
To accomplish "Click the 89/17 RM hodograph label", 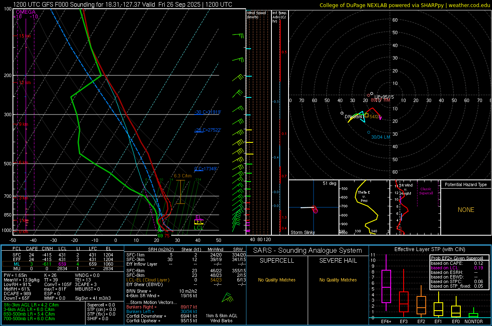I will pyautogui.click(x=380, y=100).
